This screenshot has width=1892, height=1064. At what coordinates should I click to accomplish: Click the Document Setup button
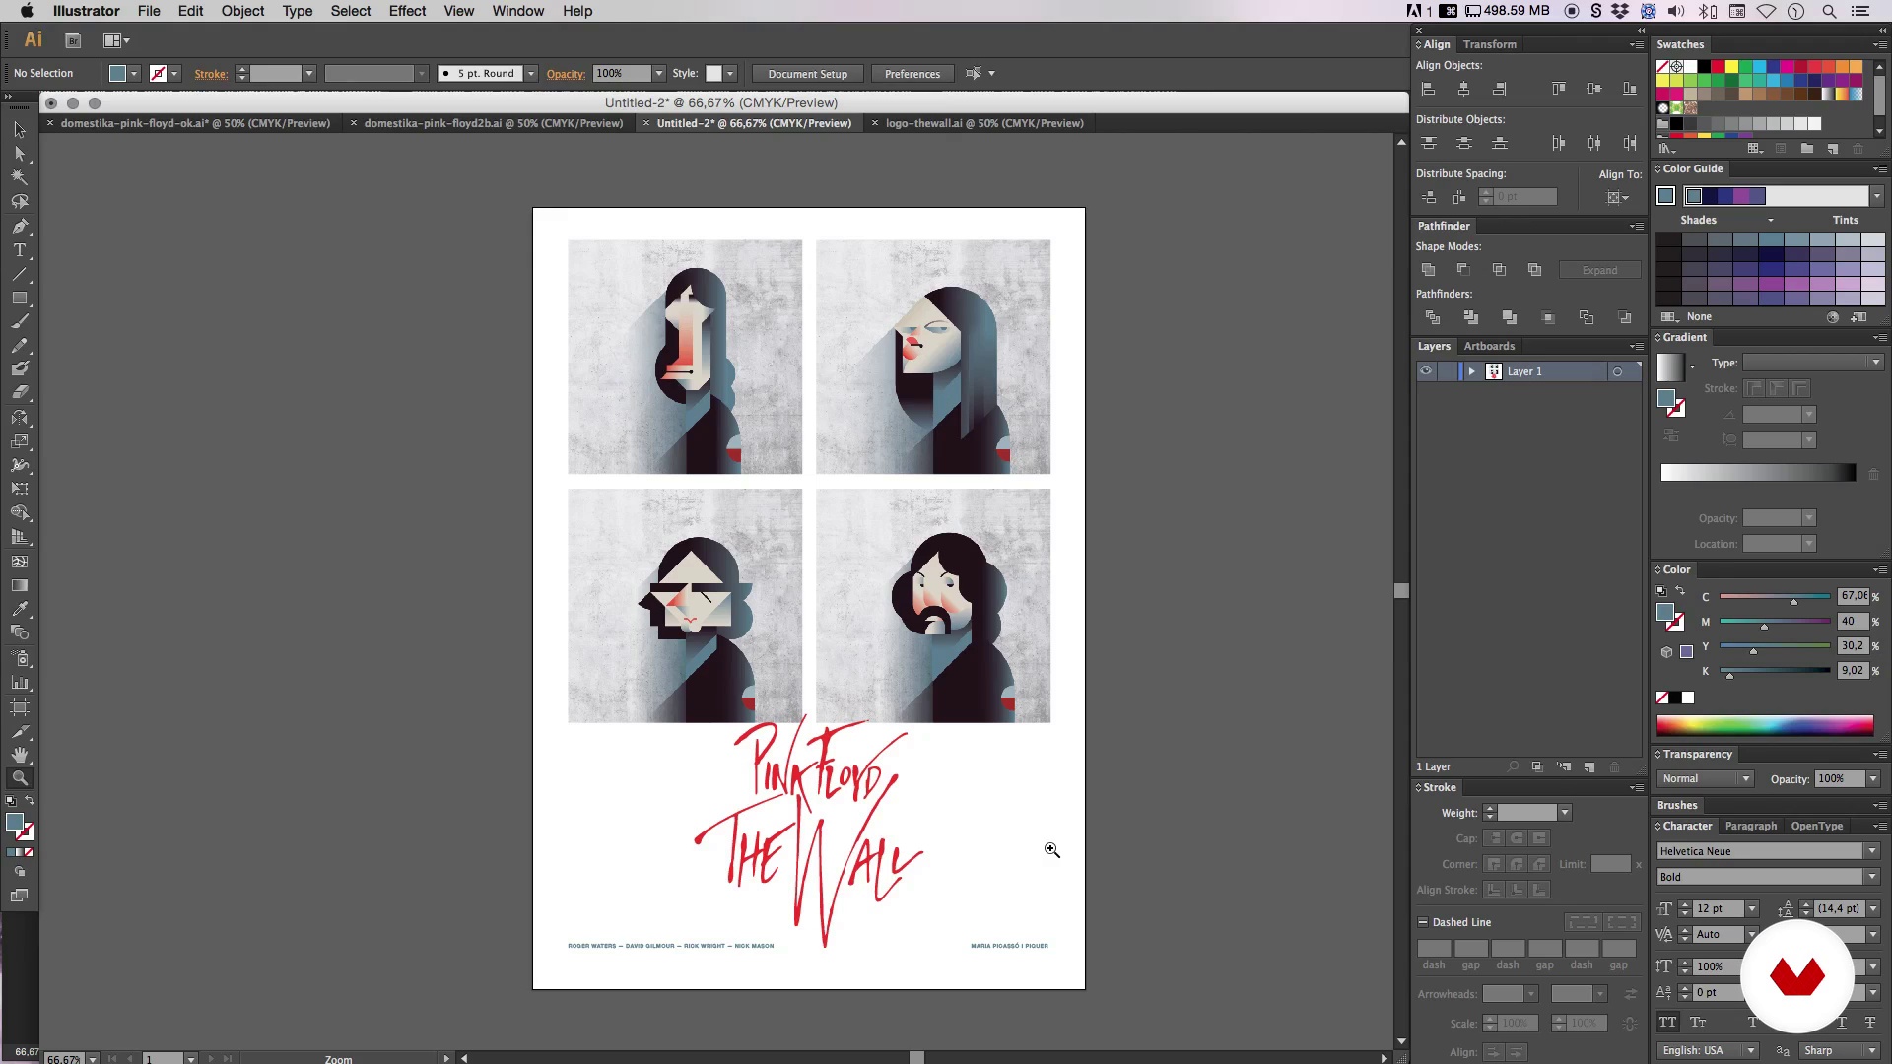807,74
